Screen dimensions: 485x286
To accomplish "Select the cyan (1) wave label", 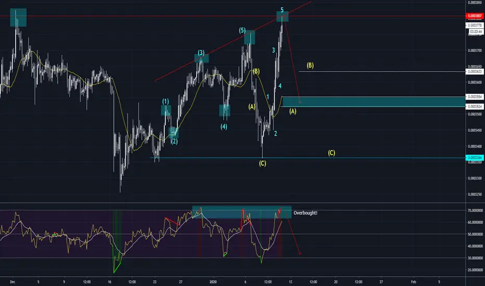I will (165, 101).
